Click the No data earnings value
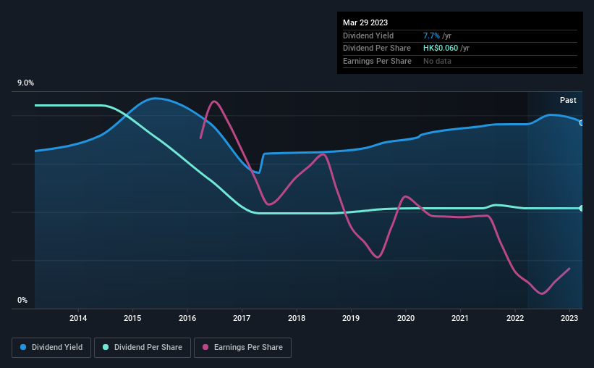 pos(437,61)
